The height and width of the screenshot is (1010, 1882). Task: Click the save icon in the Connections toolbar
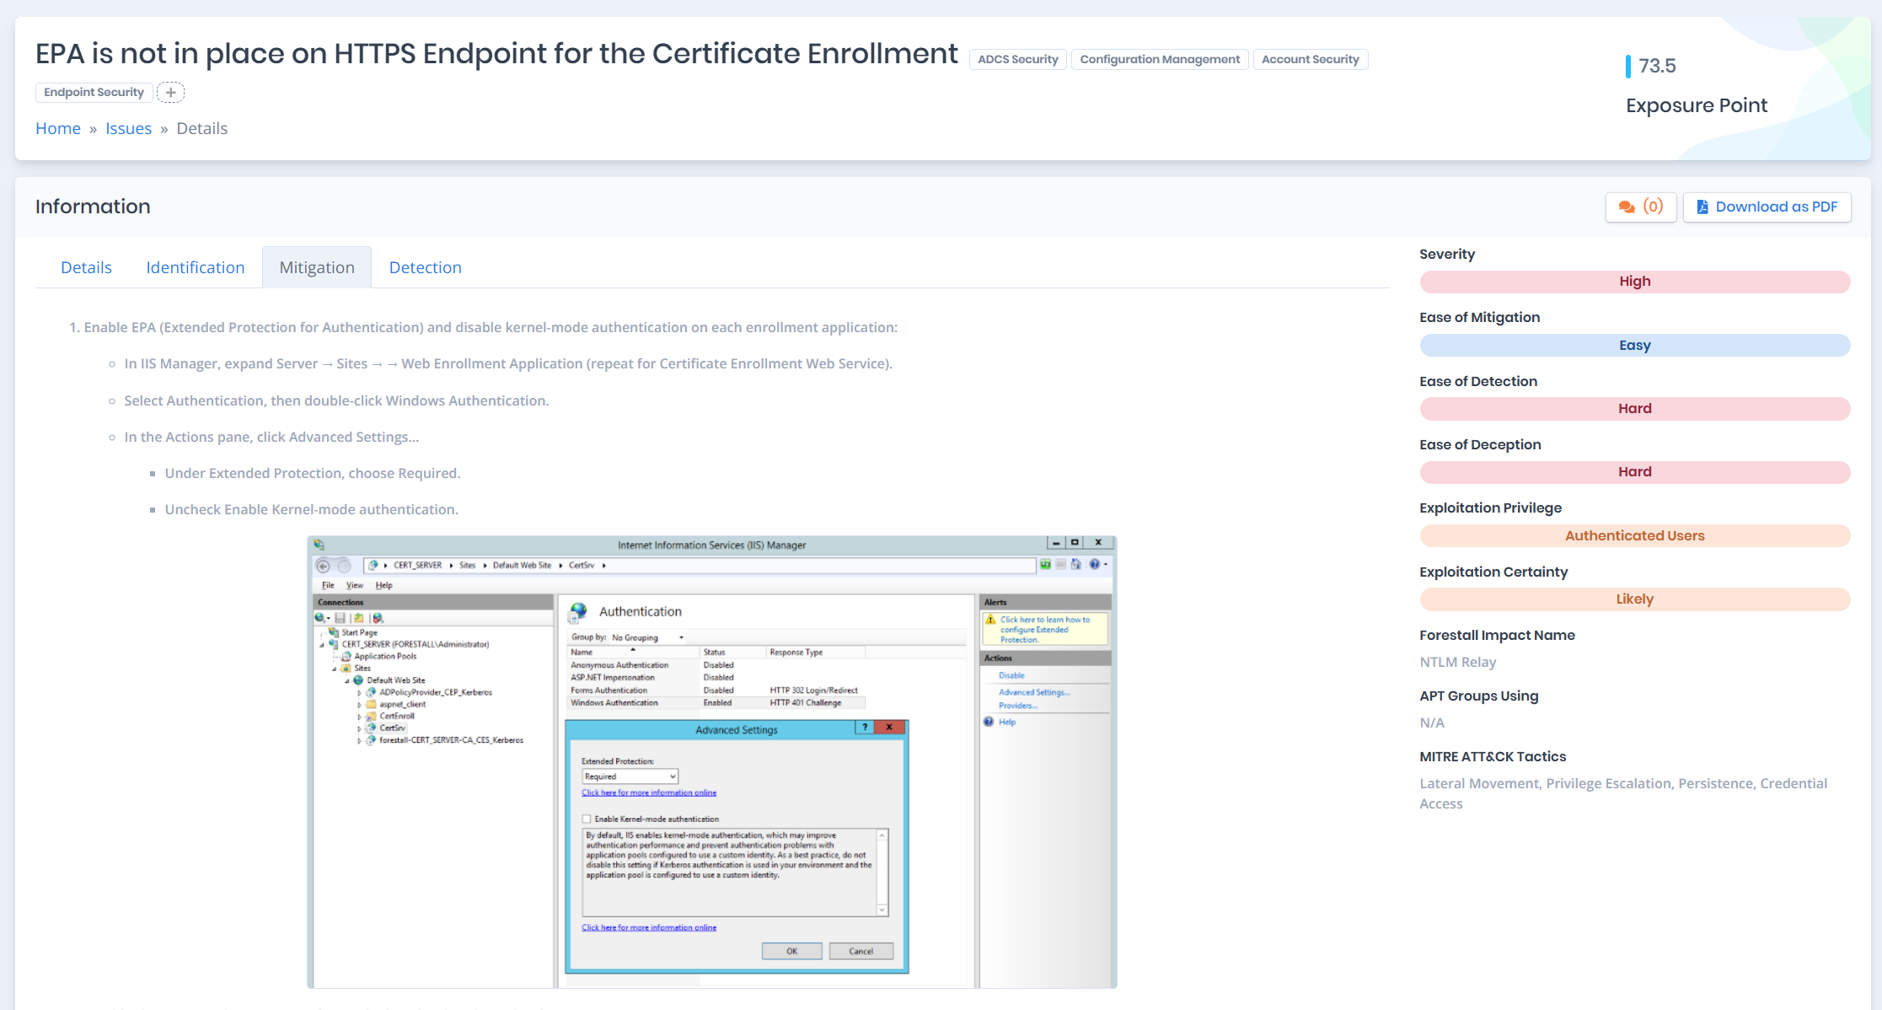pyautogui.click(x=341, y=618)
